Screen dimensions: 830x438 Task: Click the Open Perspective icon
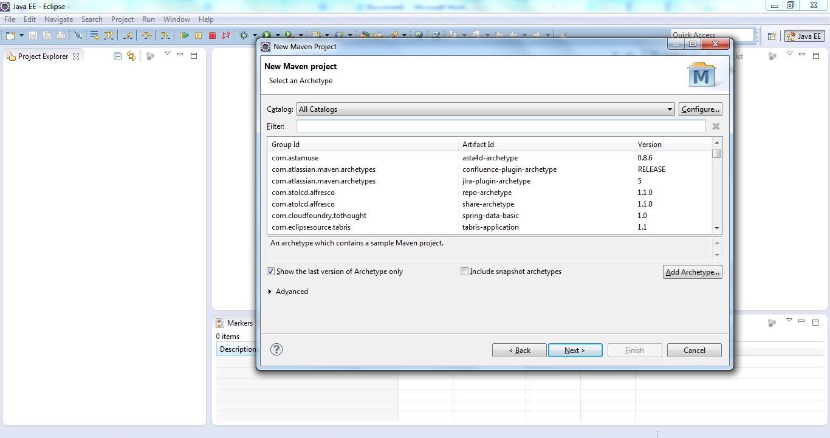pyautogui.click(x=772, y=36)
